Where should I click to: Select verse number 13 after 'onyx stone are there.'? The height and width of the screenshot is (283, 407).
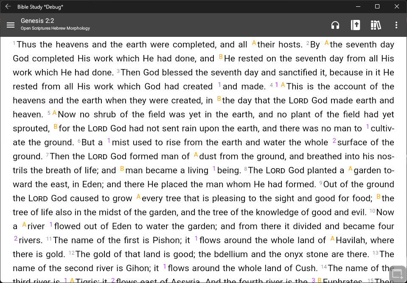[376, 253]
